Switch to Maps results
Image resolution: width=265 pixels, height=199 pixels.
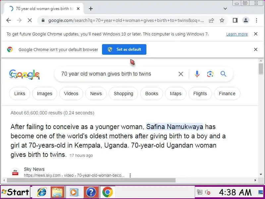click(x=176, y=94)
